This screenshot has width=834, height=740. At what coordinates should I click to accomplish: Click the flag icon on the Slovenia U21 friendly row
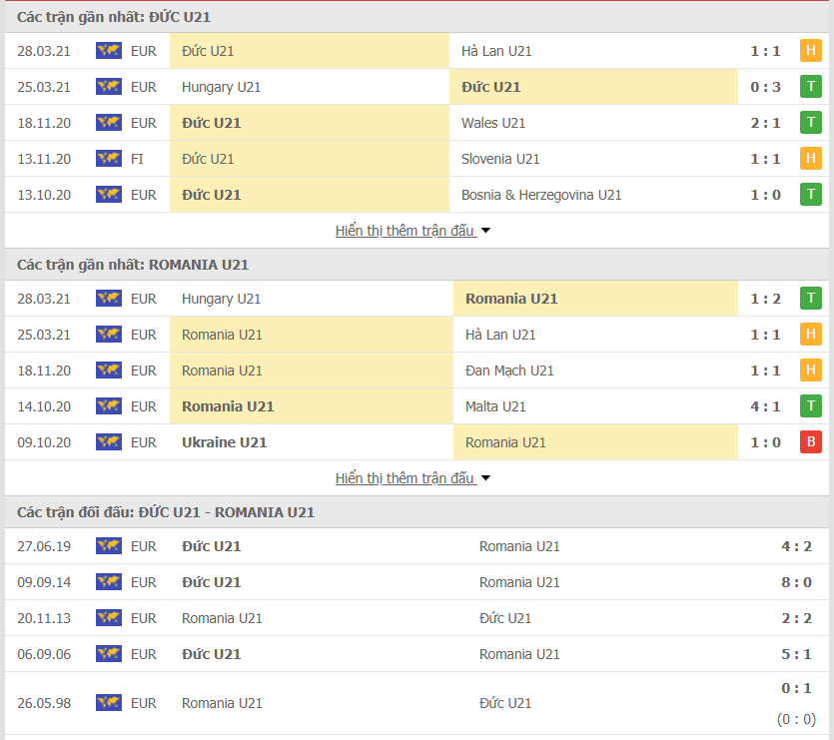(x=108, y=159)
